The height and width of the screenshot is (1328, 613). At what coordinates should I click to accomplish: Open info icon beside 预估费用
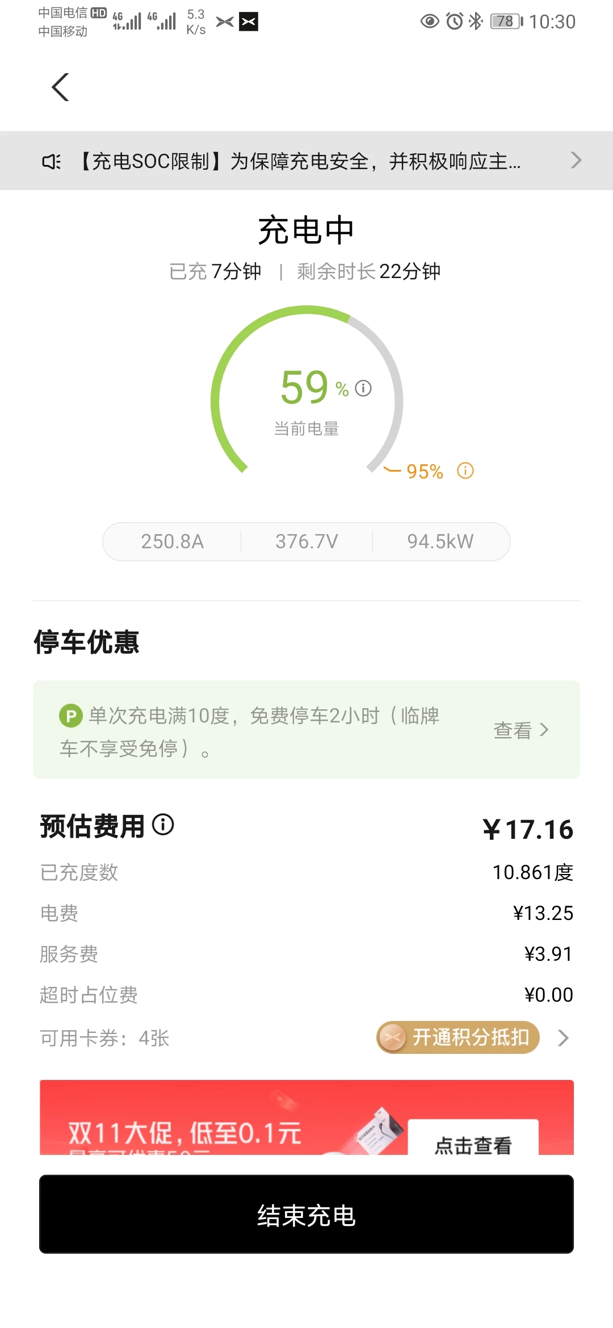point(163,825)
